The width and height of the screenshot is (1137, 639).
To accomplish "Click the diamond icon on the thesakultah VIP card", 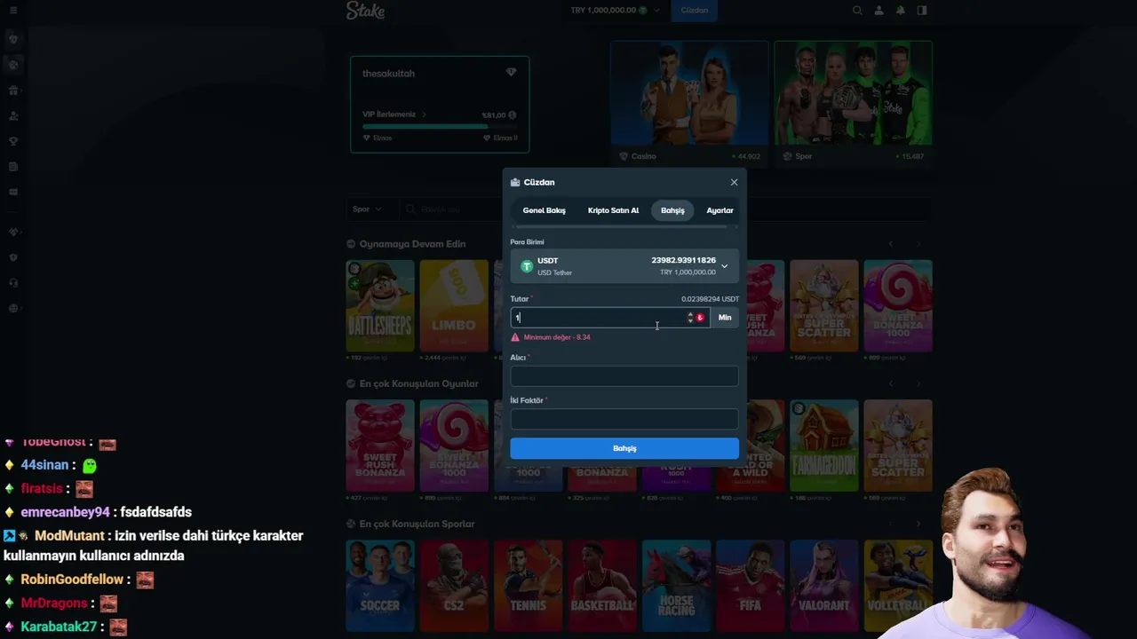I will click(511, 72).
